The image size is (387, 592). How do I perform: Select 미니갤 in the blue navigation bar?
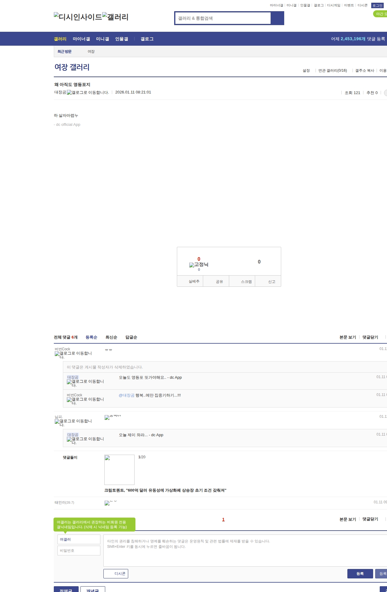(102, 39)
